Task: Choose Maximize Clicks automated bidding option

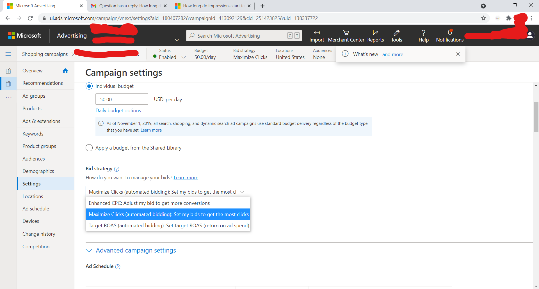Action: [168, 214]
